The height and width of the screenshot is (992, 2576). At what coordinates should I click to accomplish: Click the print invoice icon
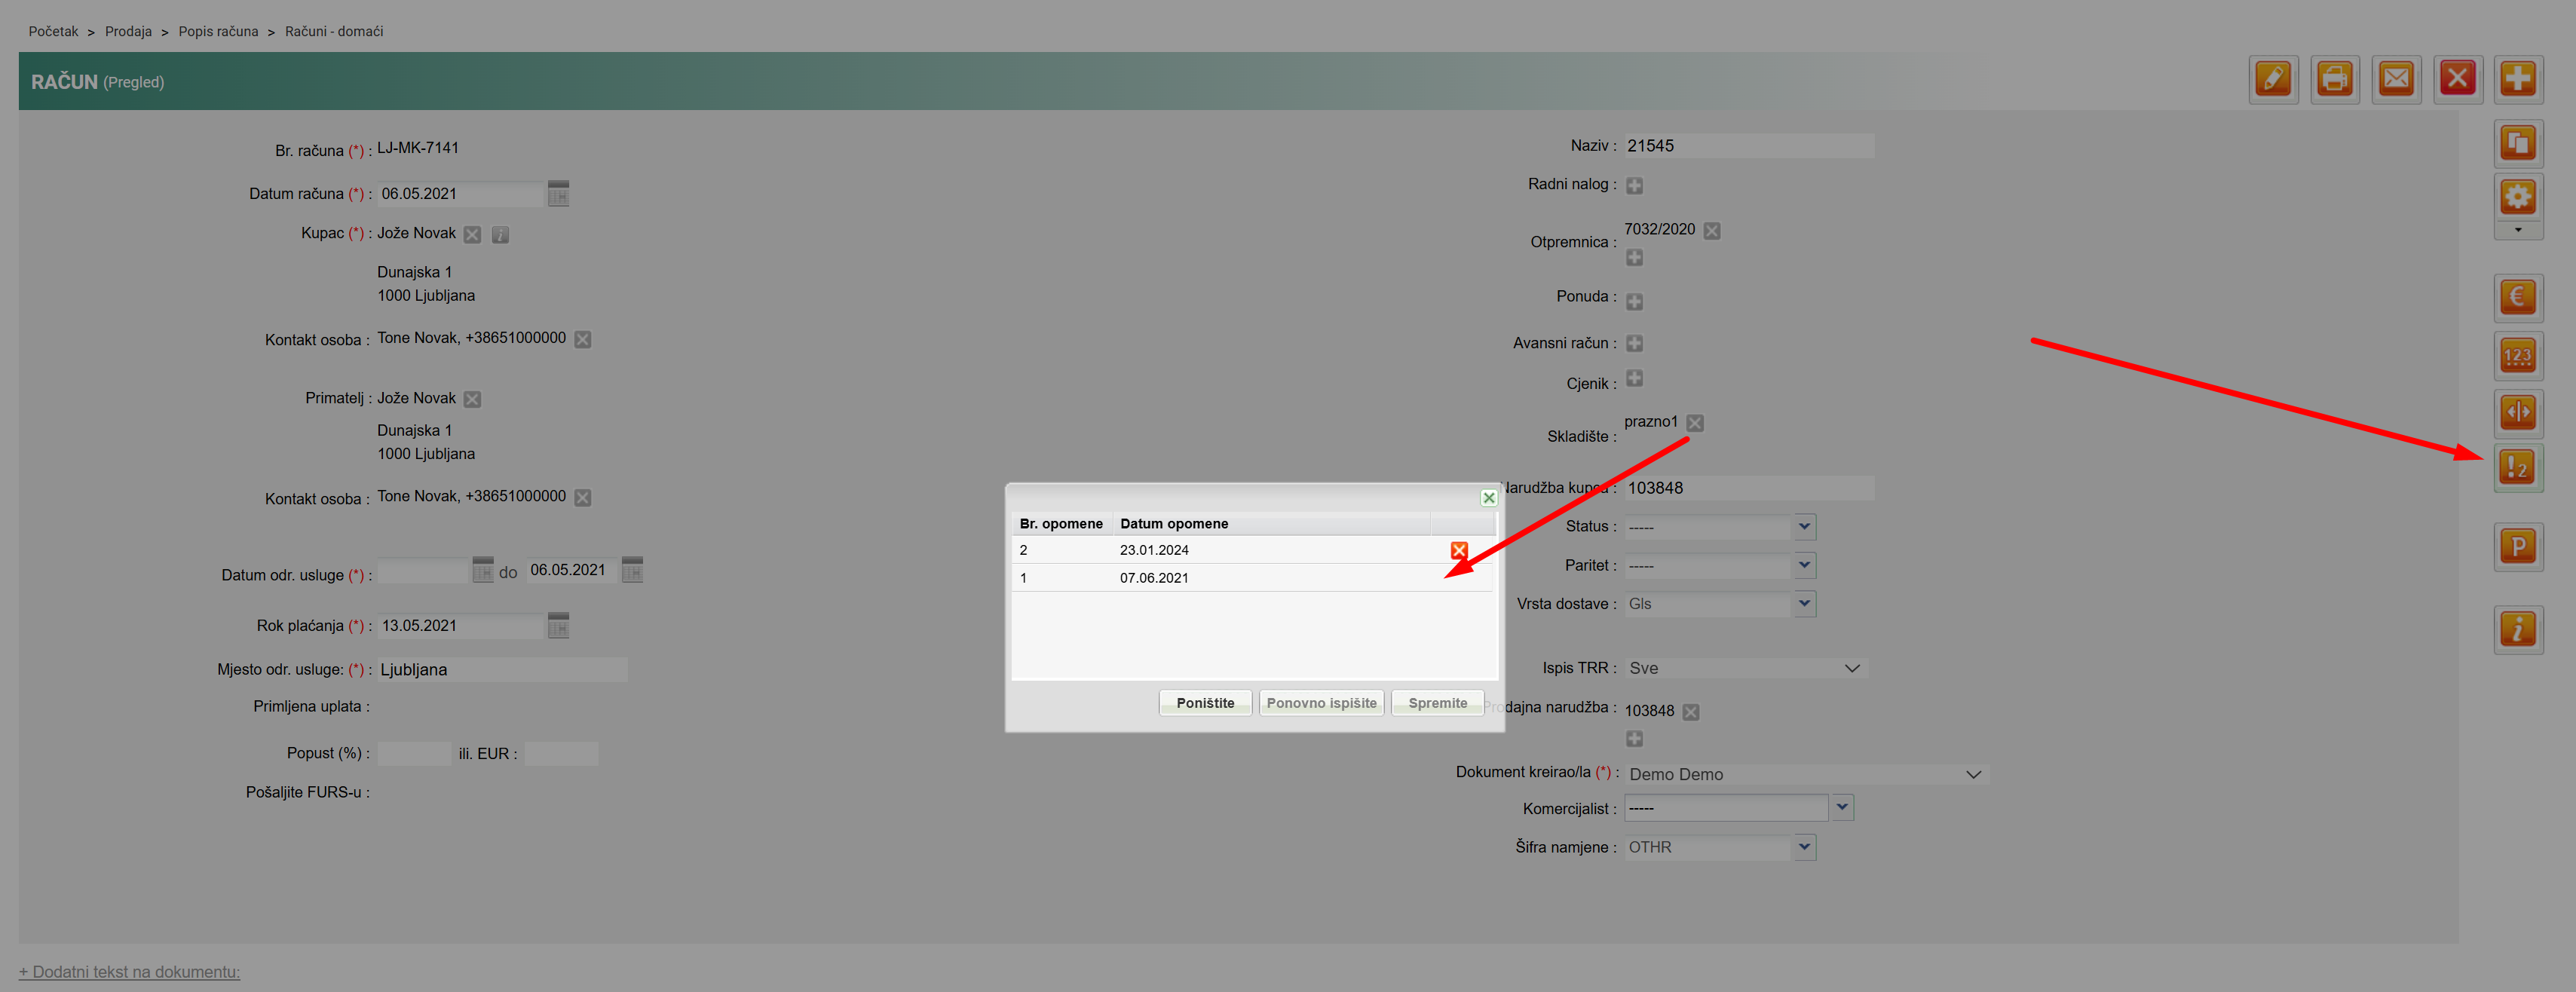coord(2334,79)
